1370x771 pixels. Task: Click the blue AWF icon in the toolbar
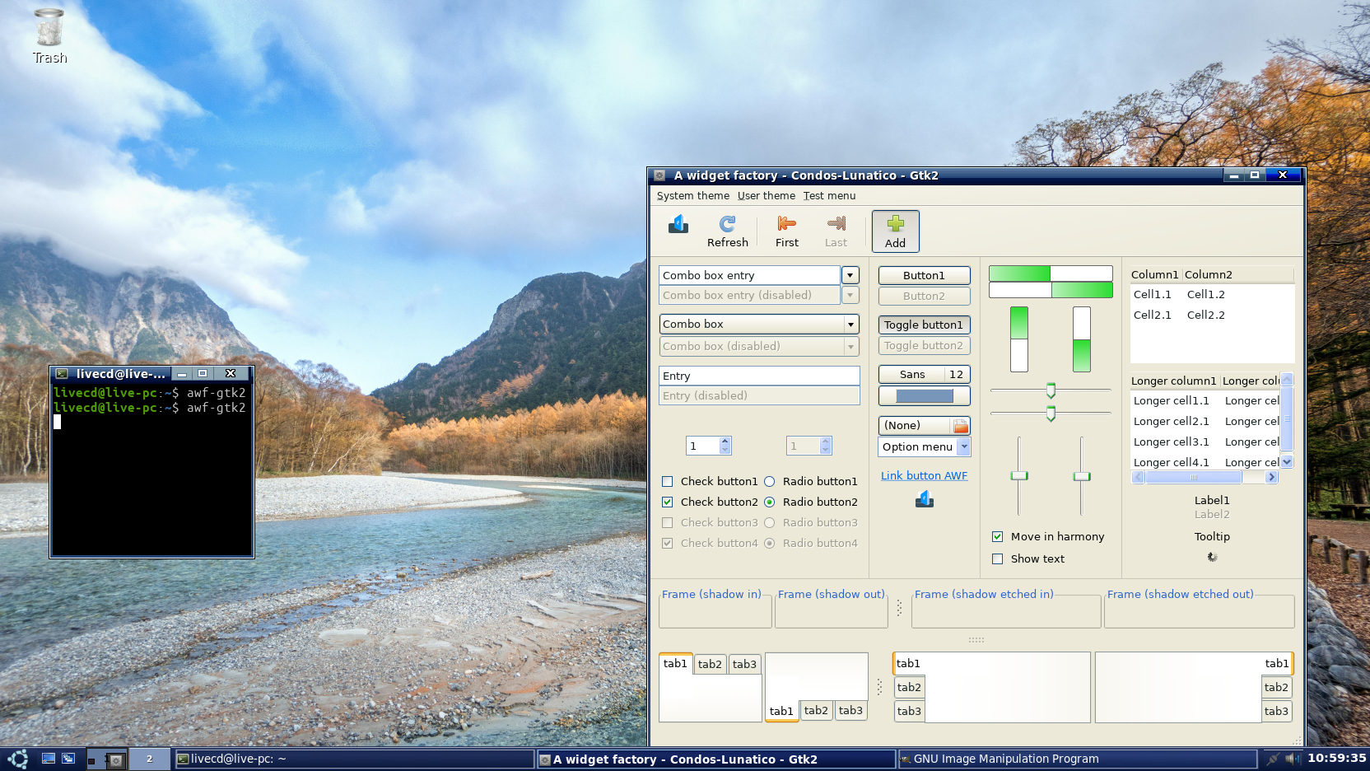[x=678, y=223]
